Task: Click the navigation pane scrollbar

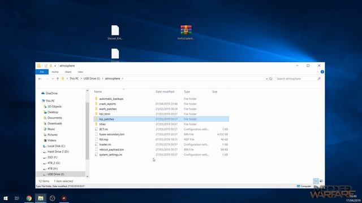Action: coord(87,131)
